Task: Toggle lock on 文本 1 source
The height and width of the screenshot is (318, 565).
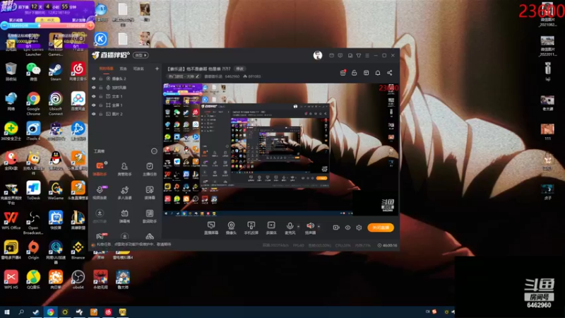Action: (101, 96)
